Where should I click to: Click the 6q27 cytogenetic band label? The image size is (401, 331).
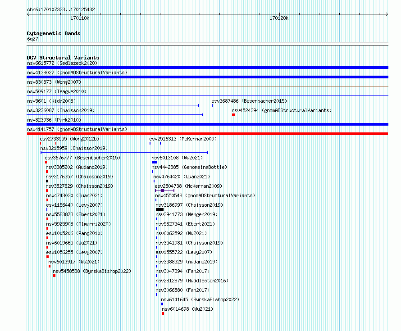pyautogui.click(x=32, y=39)
